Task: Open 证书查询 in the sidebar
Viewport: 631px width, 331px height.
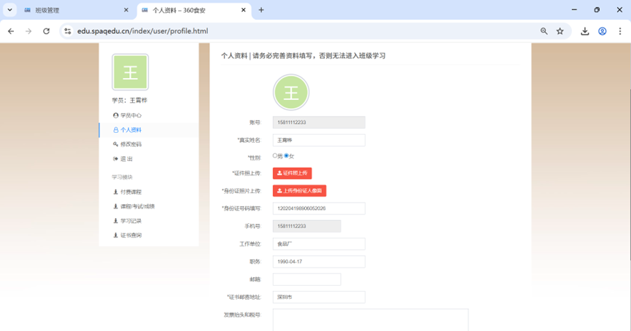Action: [131, 235]
